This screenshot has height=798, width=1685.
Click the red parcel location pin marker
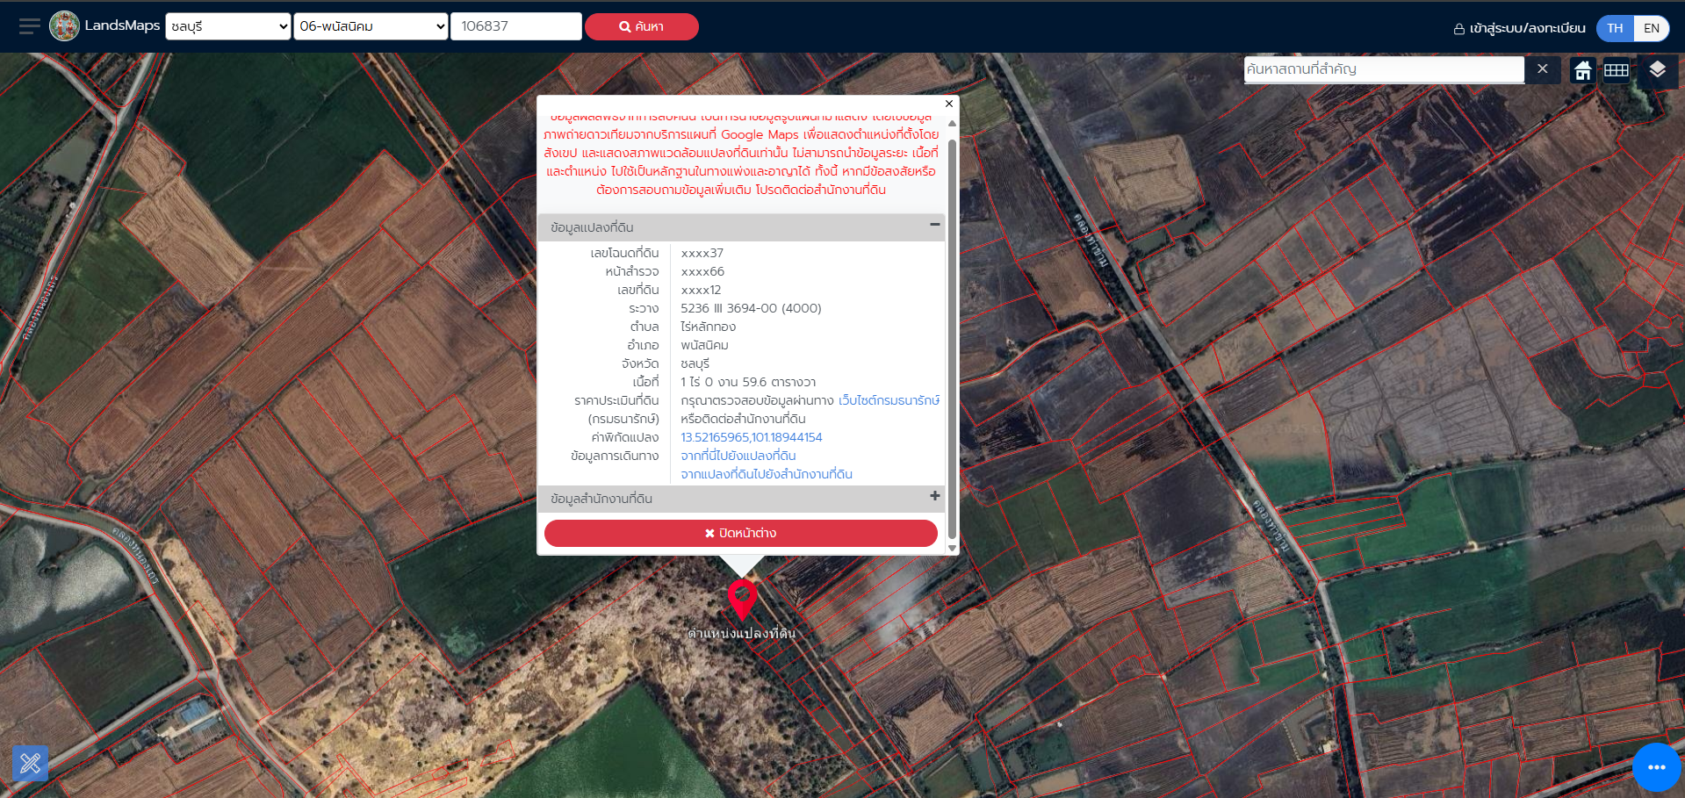click(742, 599)
